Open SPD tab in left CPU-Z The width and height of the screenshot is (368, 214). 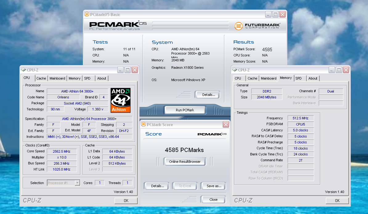tap(87, 78)
